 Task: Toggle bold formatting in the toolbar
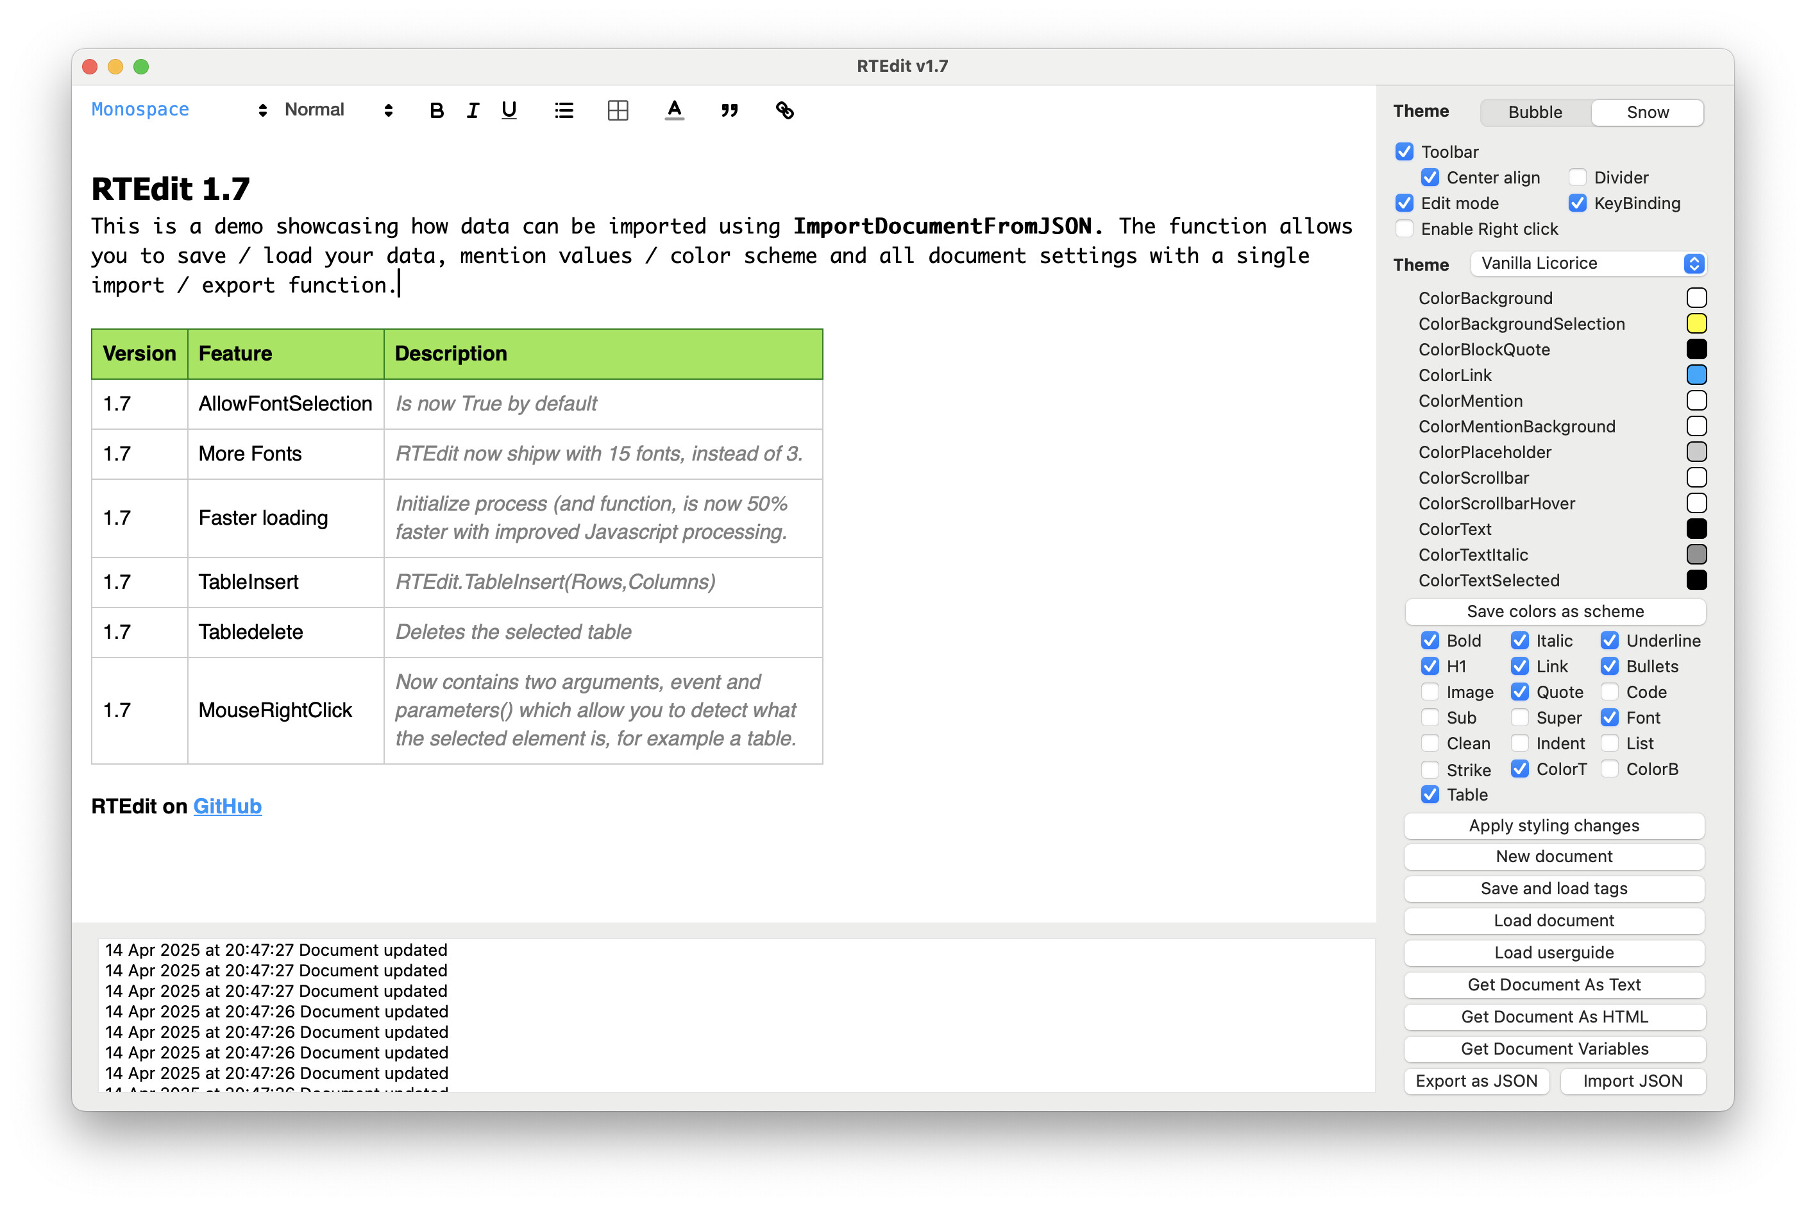(437, 111)
